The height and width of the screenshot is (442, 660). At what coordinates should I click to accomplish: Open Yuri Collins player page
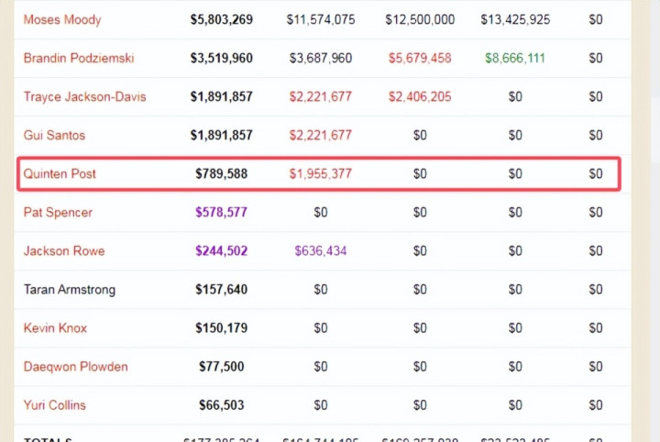click(x=55, y=405)
